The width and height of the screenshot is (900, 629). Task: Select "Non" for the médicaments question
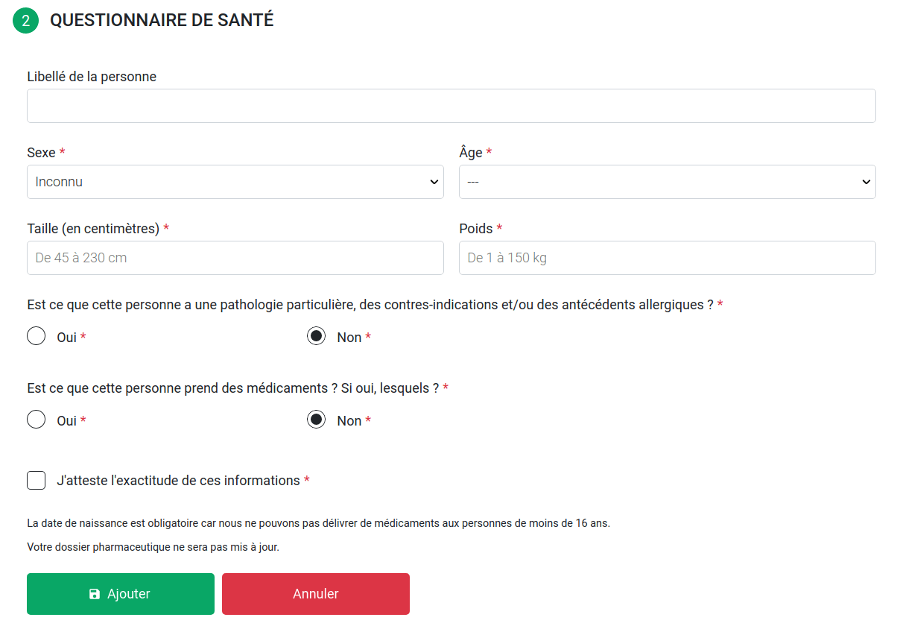click(316, 419)
